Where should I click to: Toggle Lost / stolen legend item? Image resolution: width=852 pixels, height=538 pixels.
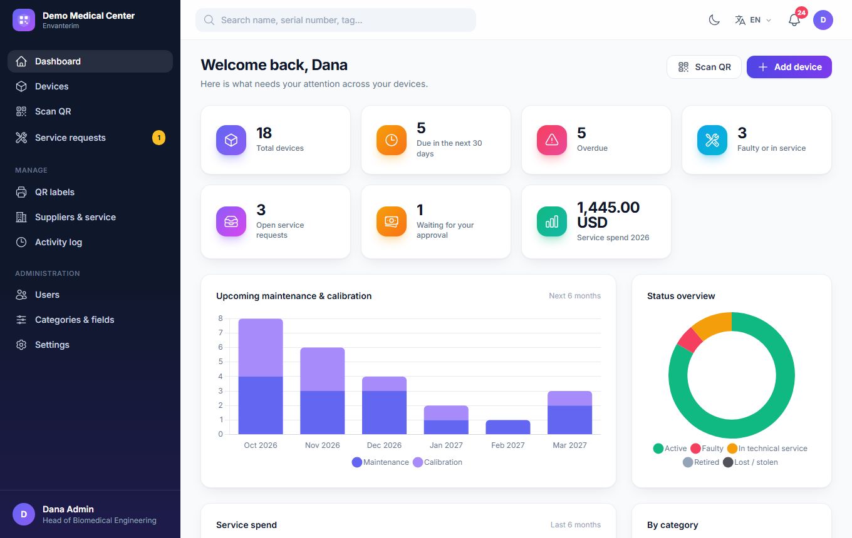[751, 462]
